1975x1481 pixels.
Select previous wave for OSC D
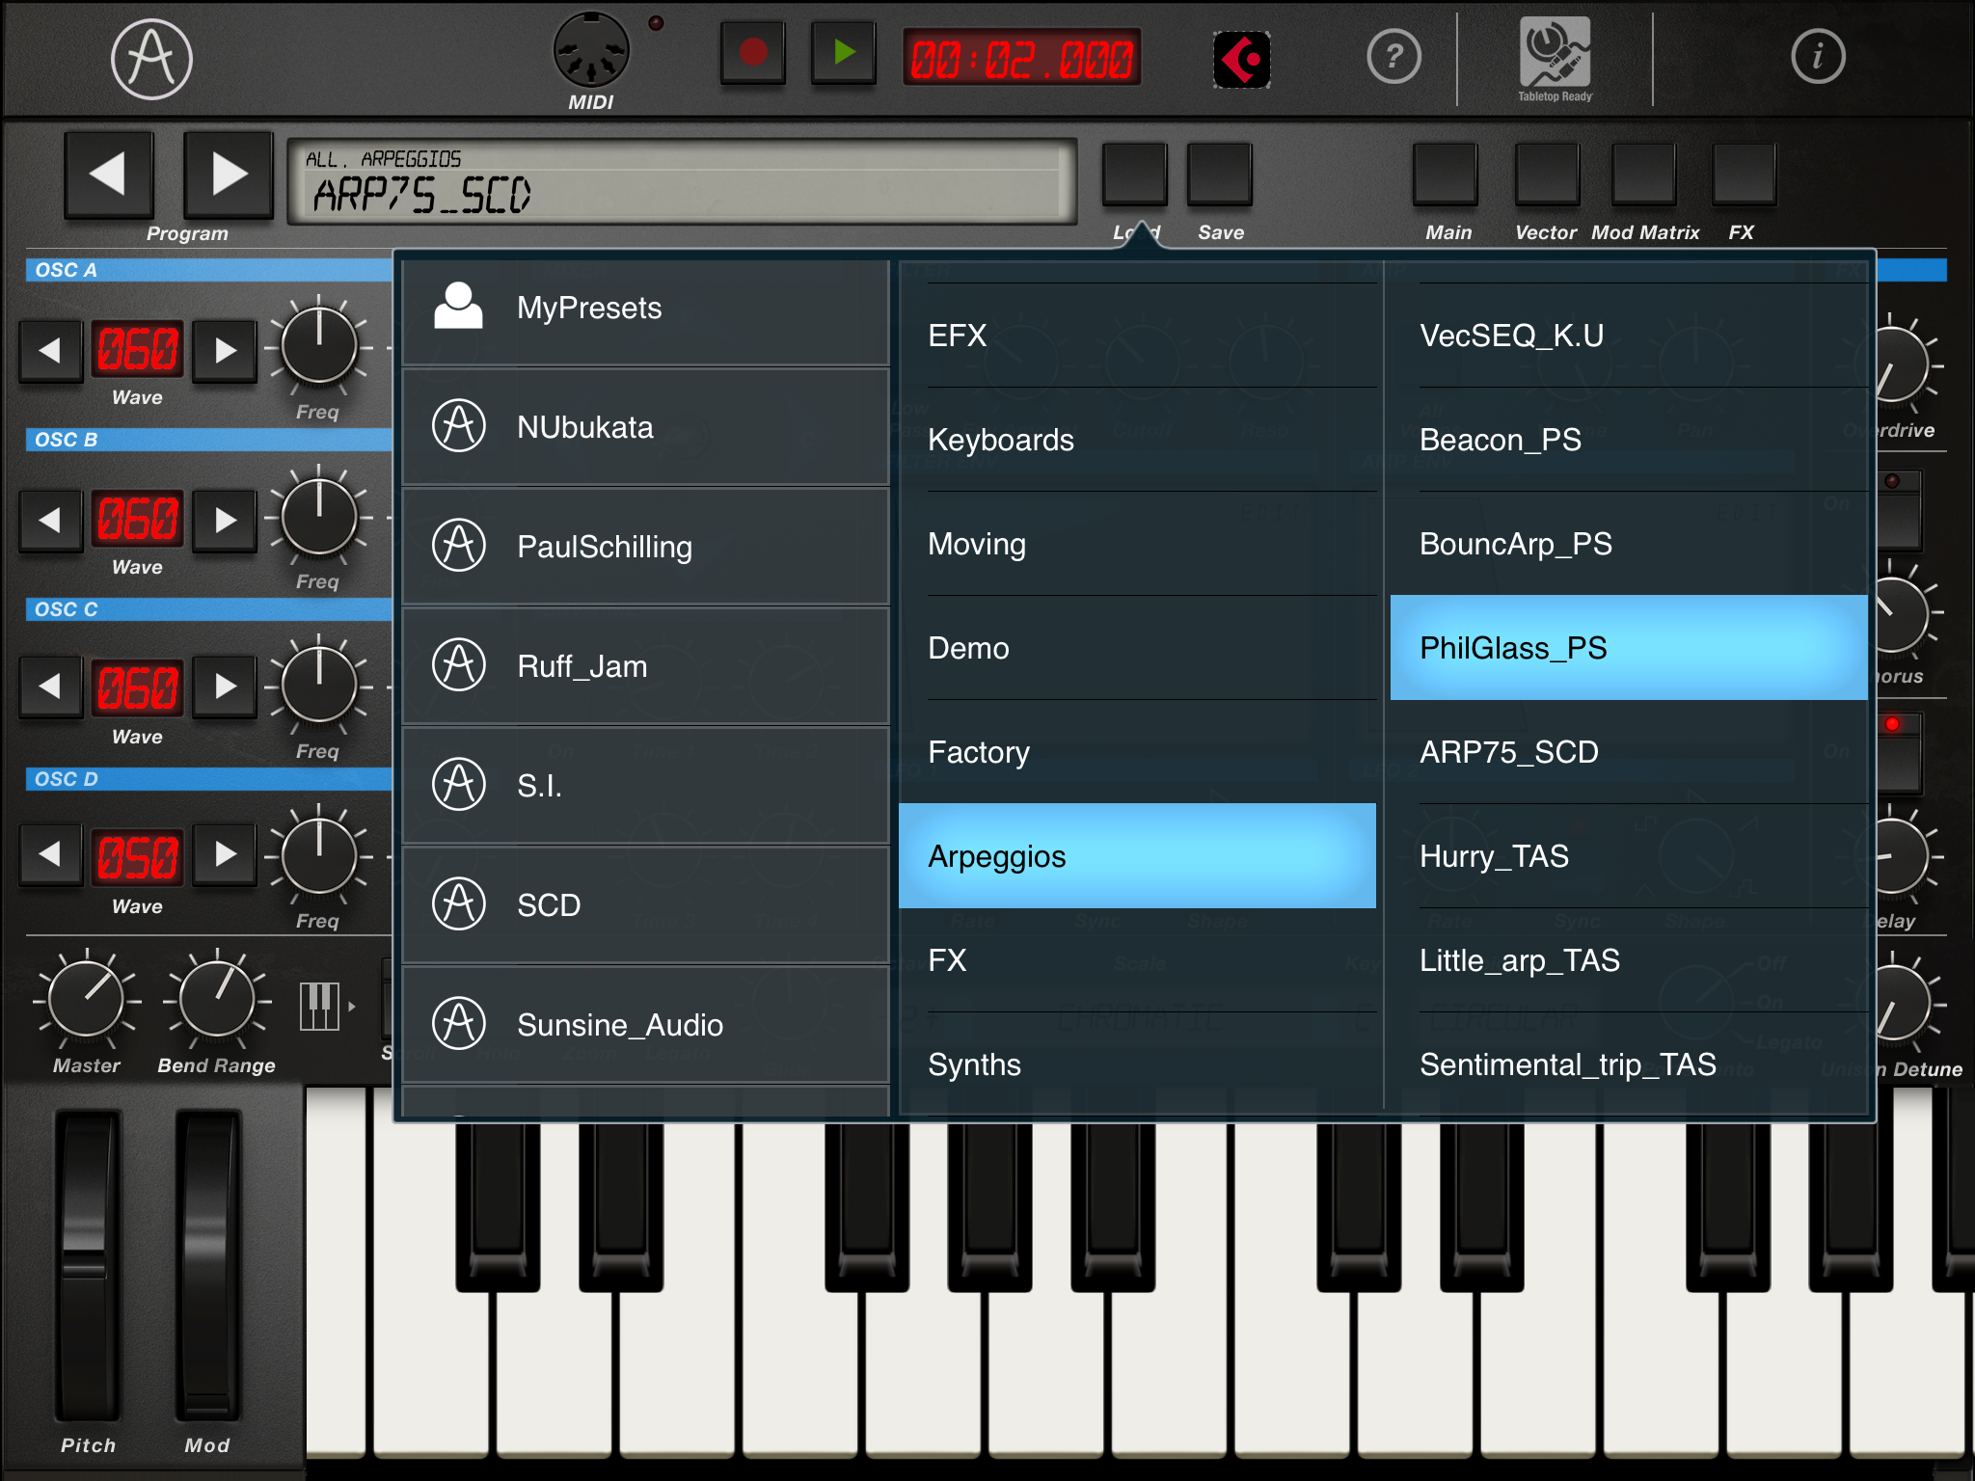tap(50, 853)
